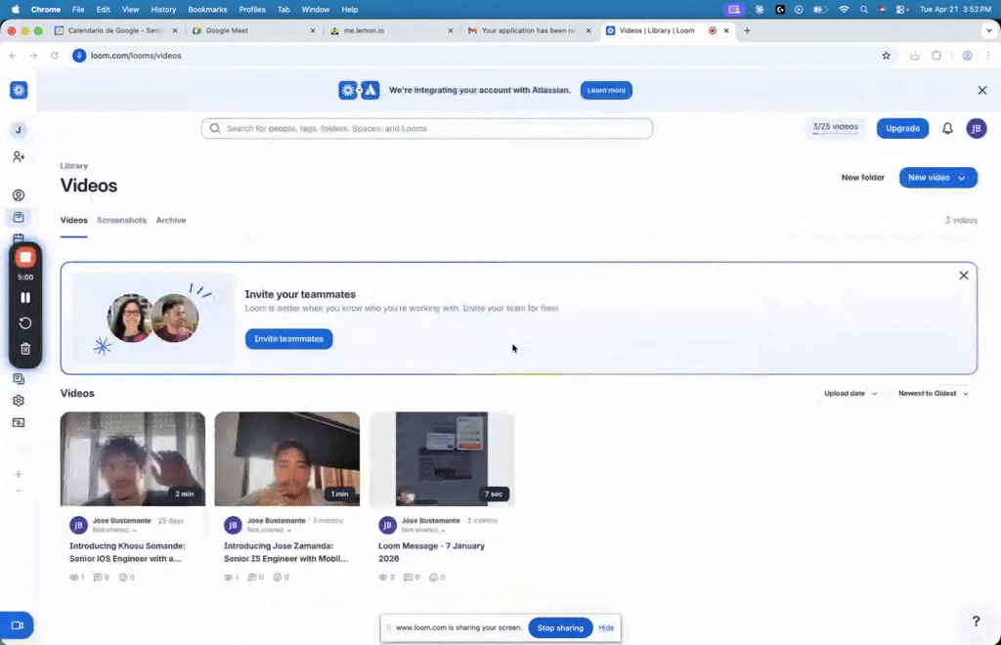Screen dimensions: 1001x645
Task: Expand the Not shared dropdown on the Khosu Somande video
Action: coord(115,530)
